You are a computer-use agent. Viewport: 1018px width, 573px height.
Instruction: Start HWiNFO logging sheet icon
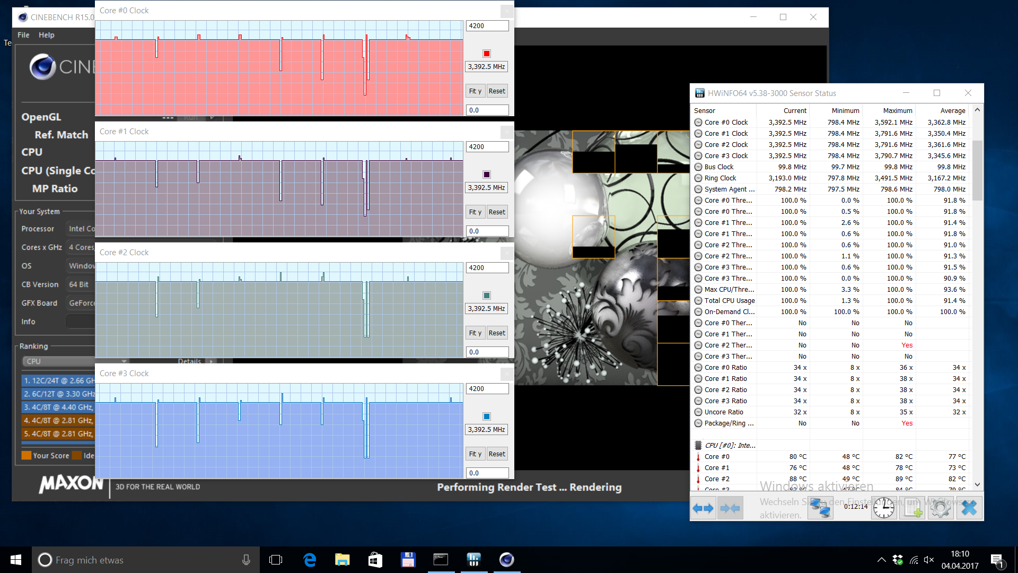[912, 508]
